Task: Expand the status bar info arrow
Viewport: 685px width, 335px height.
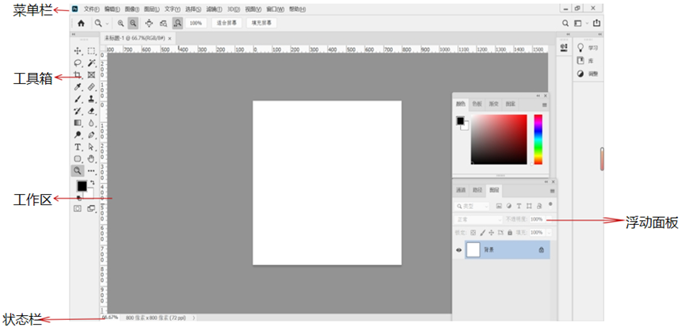Action: click(x=194, y=318)
